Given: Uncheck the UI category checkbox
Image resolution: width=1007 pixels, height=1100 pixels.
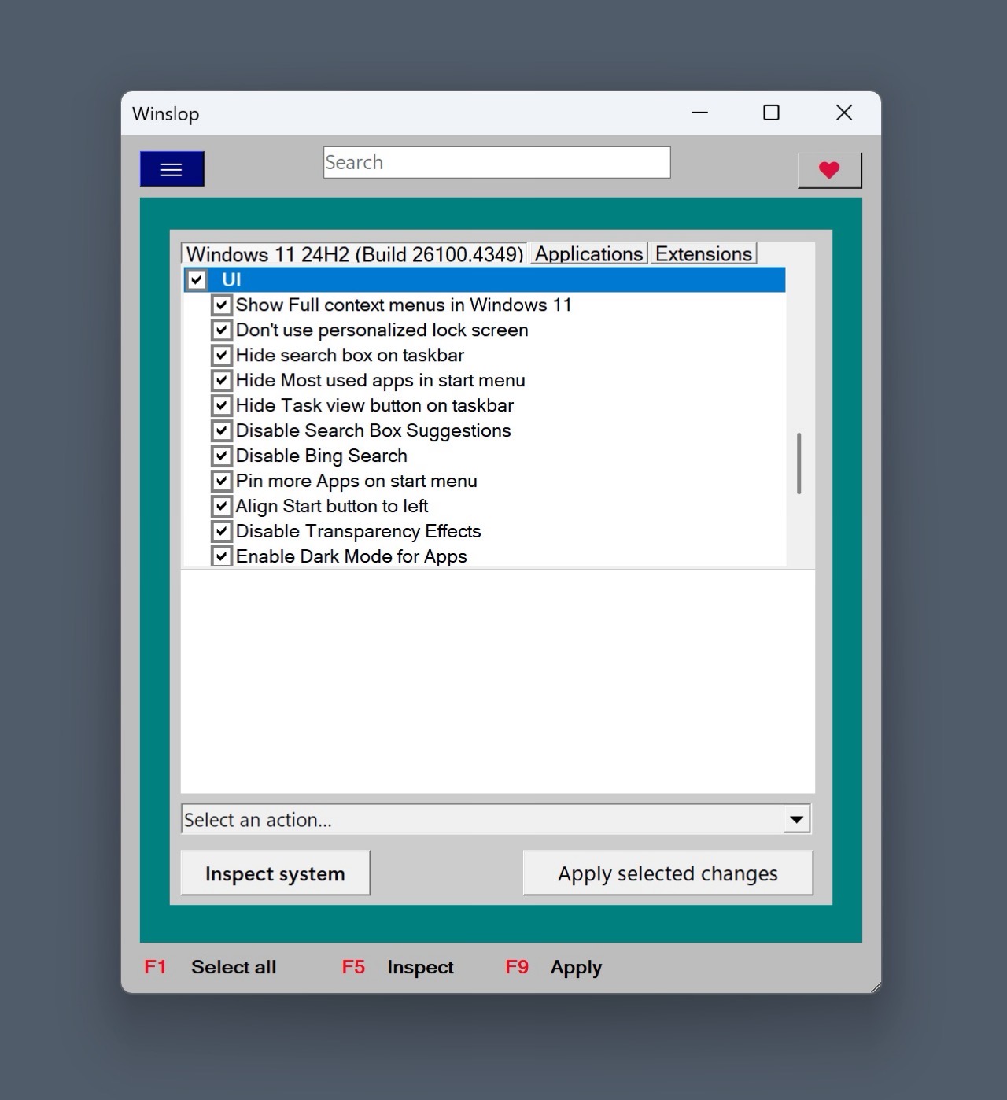Looking at the screenshot, I should click(x=197, y=280).
